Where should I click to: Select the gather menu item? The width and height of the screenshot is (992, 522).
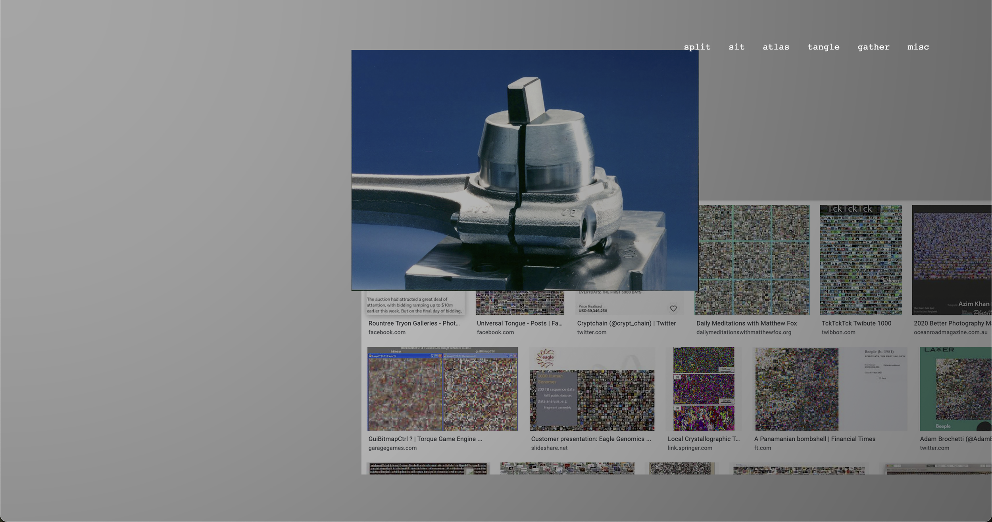point(873,47)
